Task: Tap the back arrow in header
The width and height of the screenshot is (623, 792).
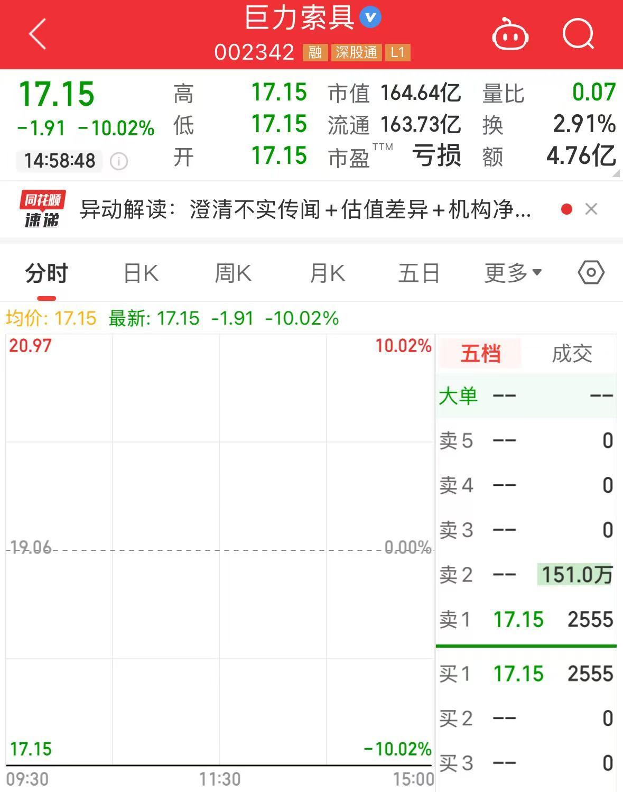Action: (x=38, y=34)
